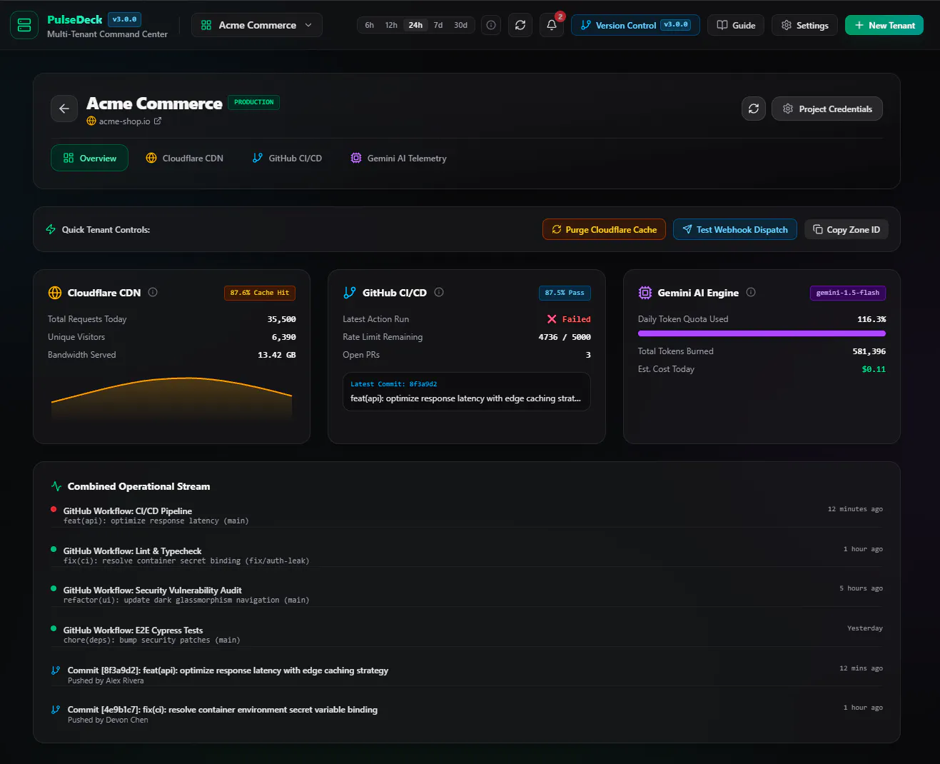Image resolution: width=940 pixels, height=764 pixels.
Task: Click the project panel refresh icon
Action: tap(754, 109)
